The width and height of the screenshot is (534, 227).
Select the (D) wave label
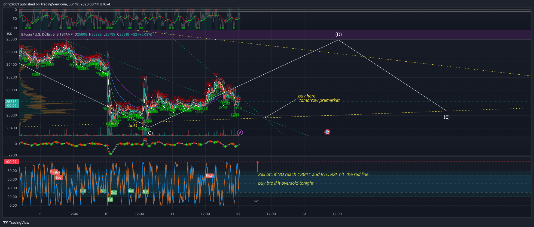tap(338, 34)
